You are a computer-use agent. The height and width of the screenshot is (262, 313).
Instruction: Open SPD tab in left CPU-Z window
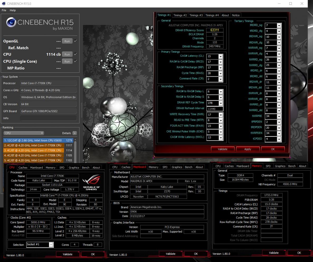62,167
